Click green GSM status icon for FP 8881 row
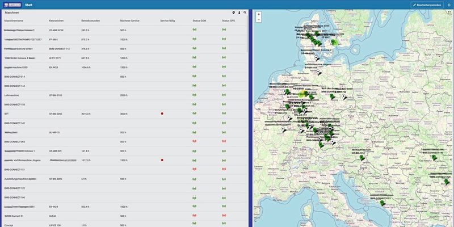 pyautogui.click(x=194, y=39)
